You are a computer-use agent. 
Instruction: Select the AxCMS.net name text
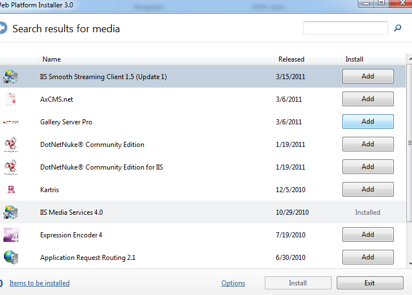pos(57,99)
